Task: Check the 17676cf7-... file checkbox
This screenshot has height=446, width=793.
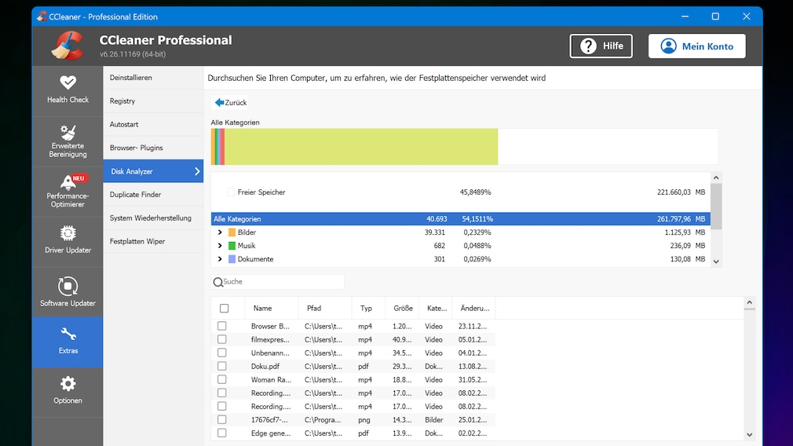Action: [221, 420]
